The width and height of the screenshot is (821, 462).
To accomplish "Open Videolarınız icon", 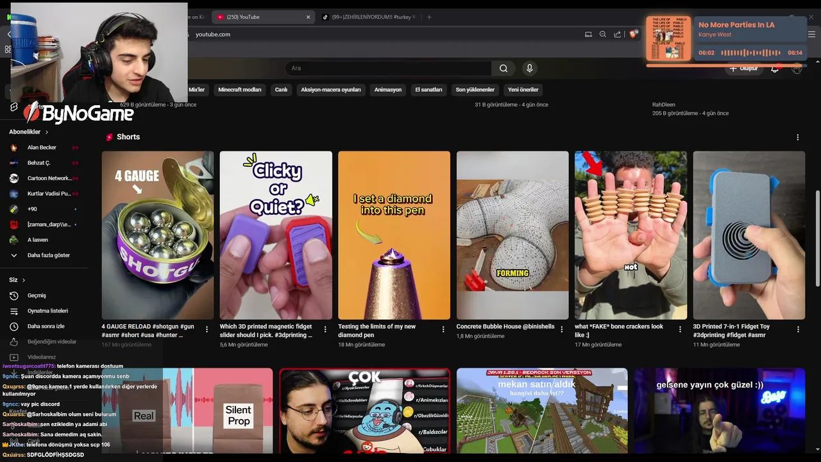I will click(x=13, y=357).
